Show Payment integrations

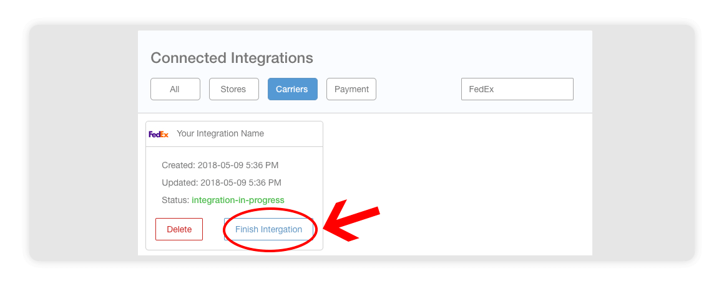click(351, 89)
